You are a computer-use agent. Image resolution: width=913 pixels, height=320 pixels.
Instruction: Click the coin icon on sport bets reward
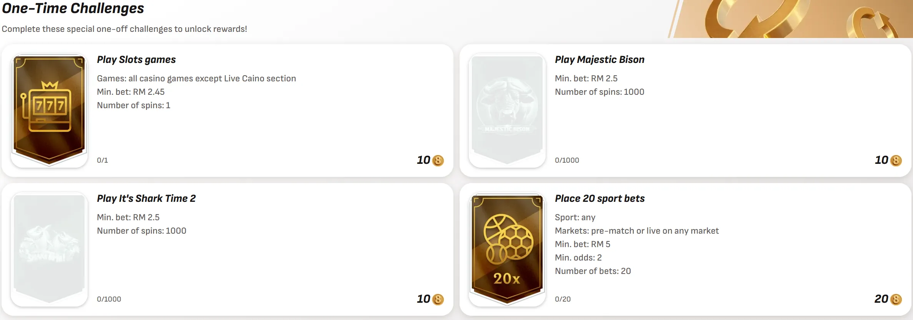click(x=896, y=299)
